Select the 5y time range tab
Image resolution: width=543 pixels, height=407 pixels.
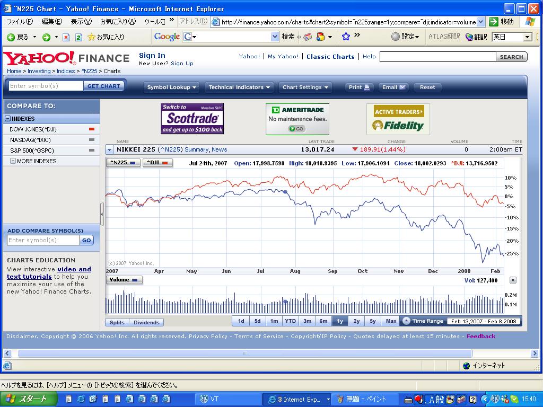click(373, 321)
